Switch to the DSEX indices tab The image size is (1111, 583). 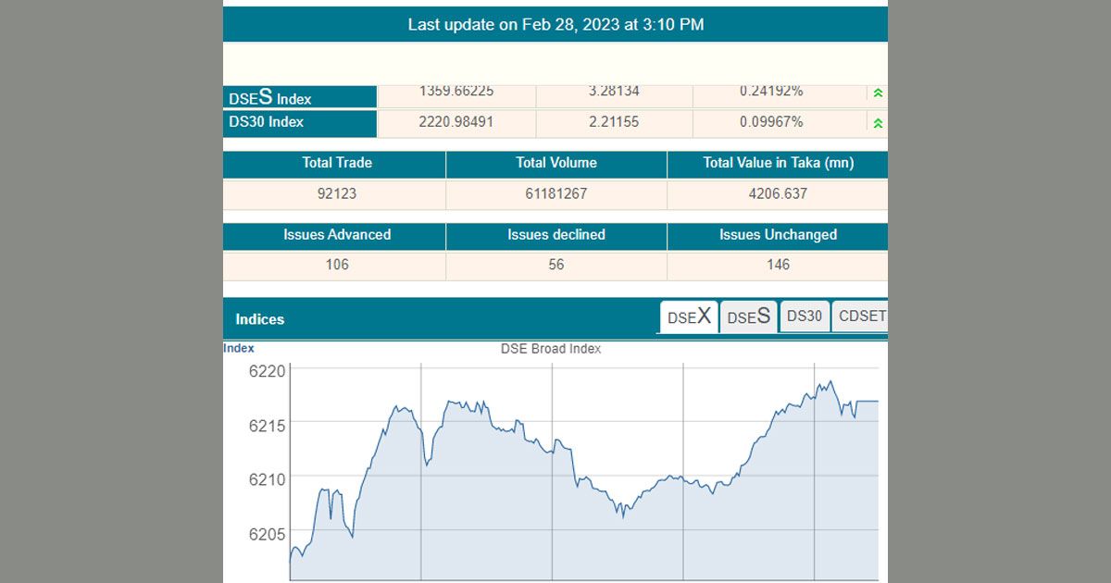point(689,316)
